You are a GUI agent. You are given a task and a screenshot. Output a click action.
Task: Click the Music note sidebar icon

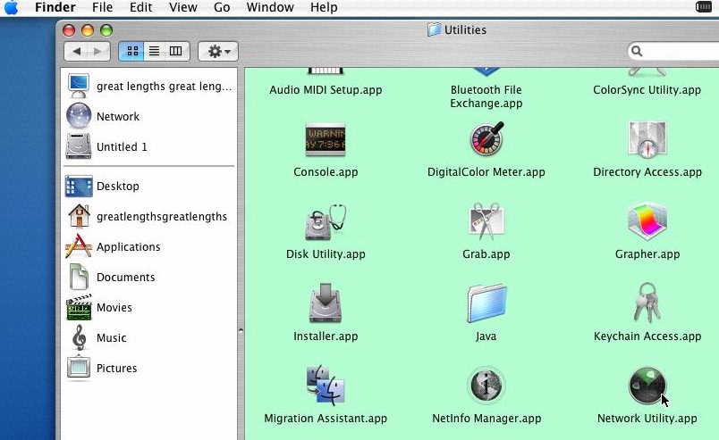pyautogui.click(x=80, y=337)
